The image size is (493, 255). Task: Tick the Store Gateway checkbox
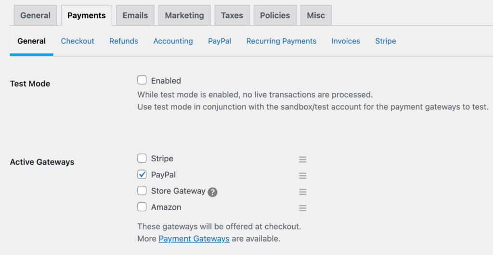pyautogui.click(x=142, y=191)
